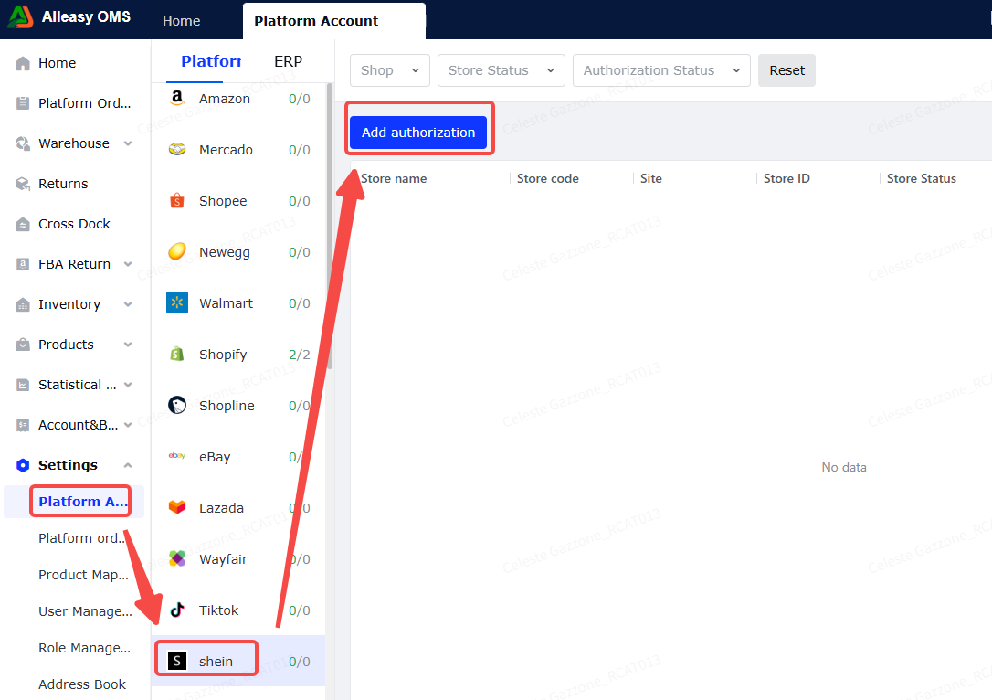Select the Shopee logo icon
This screenshot has width=992, height=700.
[x=177, y=201]
